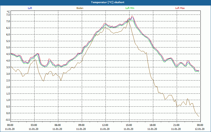Click the green Luft Min legend label
The height and width of the screenshot is (132, 211).
click(x=130, y=8)
